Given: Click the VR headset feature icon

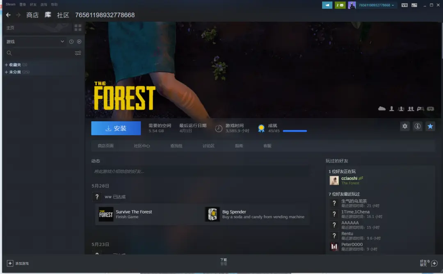Looking at the screenshot, I should point(430,109).
